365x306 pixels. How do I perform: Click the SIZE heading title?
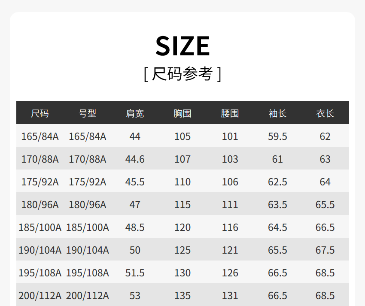pyautogui.click(x=182, y=46)
